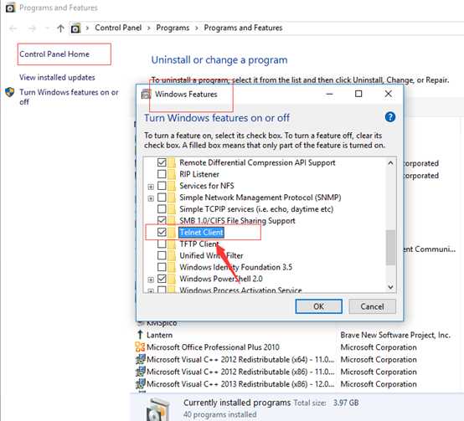Select Windows Identity Foundation 3.5 label
This screenshot has height=421, width=464.
click(236, 267)
